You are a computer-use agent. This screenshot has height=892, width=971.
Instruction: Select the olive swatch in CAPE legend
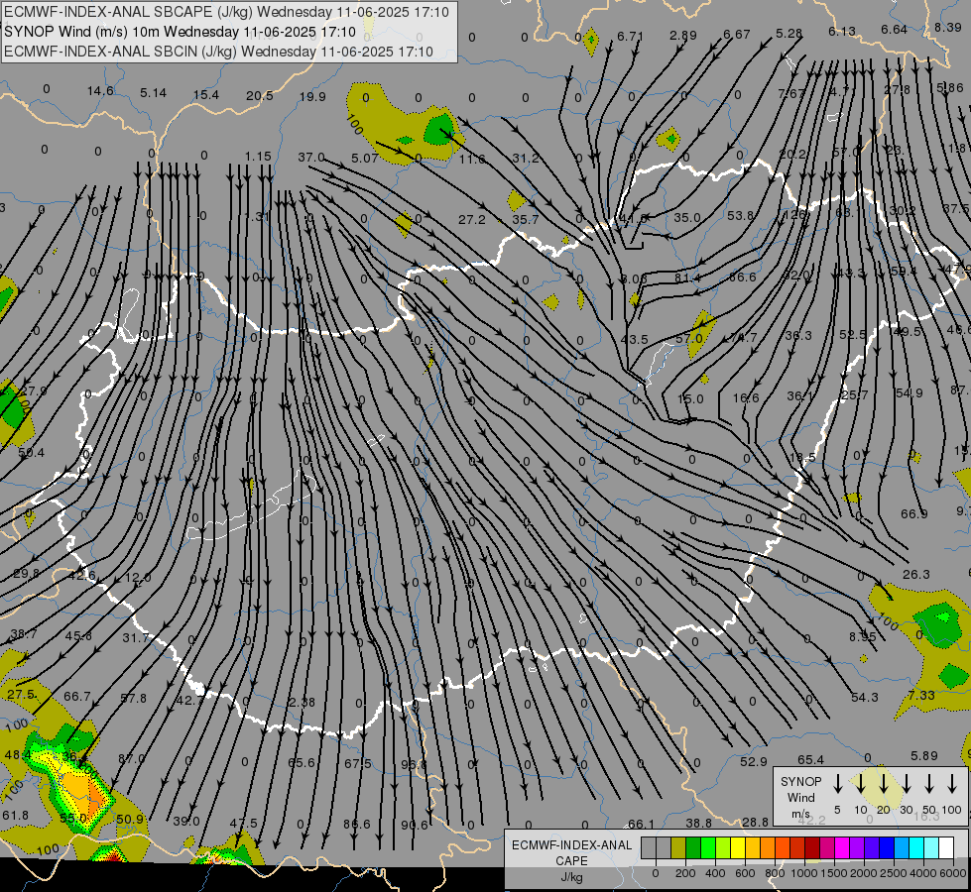coord(678,848)
